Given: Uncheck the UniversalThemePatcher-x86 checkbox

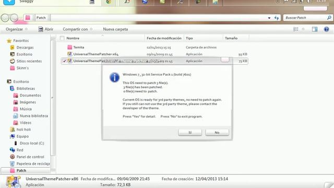Looking at the screenshot, I should click(64, 61).
